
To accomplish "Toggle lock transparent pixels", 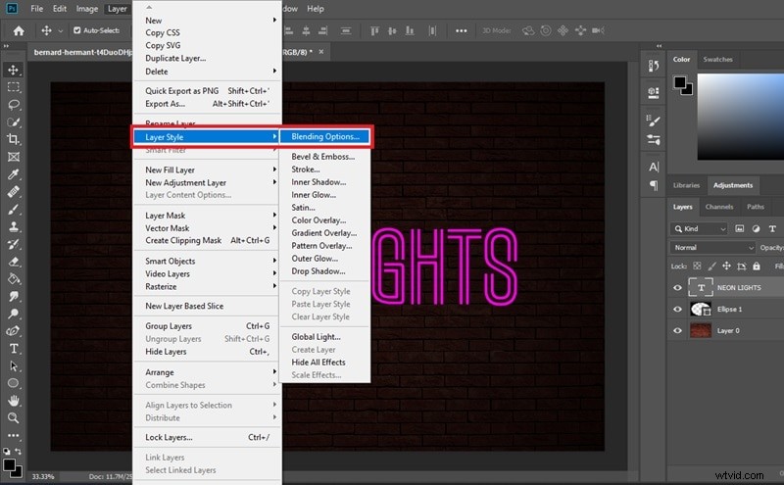I will point(697,266).
